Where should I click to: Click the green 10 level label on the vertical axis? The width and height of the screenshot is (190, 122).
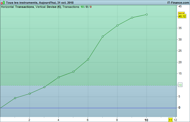click(180, 85)
